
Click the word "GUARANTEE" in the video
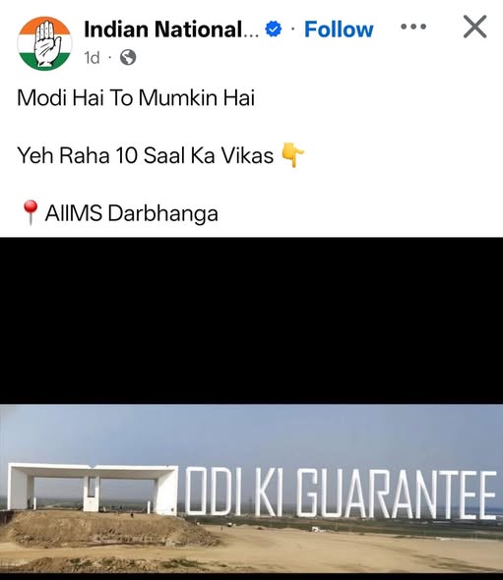[x=397, y=494]
